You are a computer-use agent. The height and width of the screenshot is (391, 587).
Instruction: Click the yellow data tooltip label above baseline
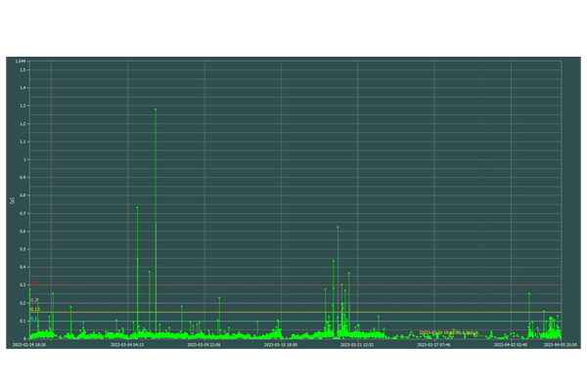(x=449, y=332)
